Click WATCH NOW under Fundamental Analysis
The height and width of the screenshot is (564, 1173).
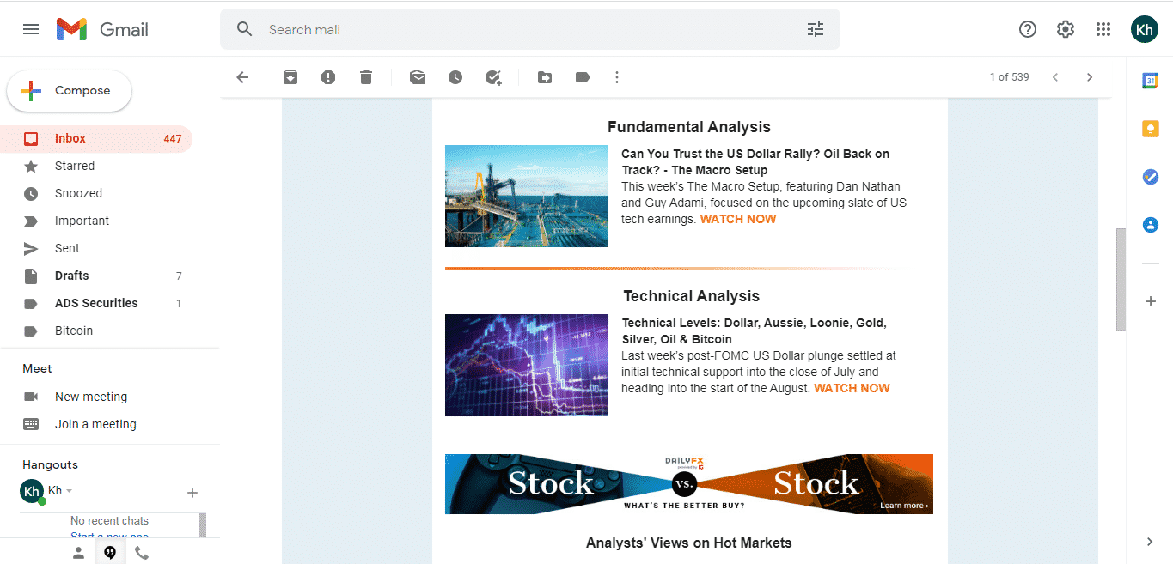click(x=738, y=219)
